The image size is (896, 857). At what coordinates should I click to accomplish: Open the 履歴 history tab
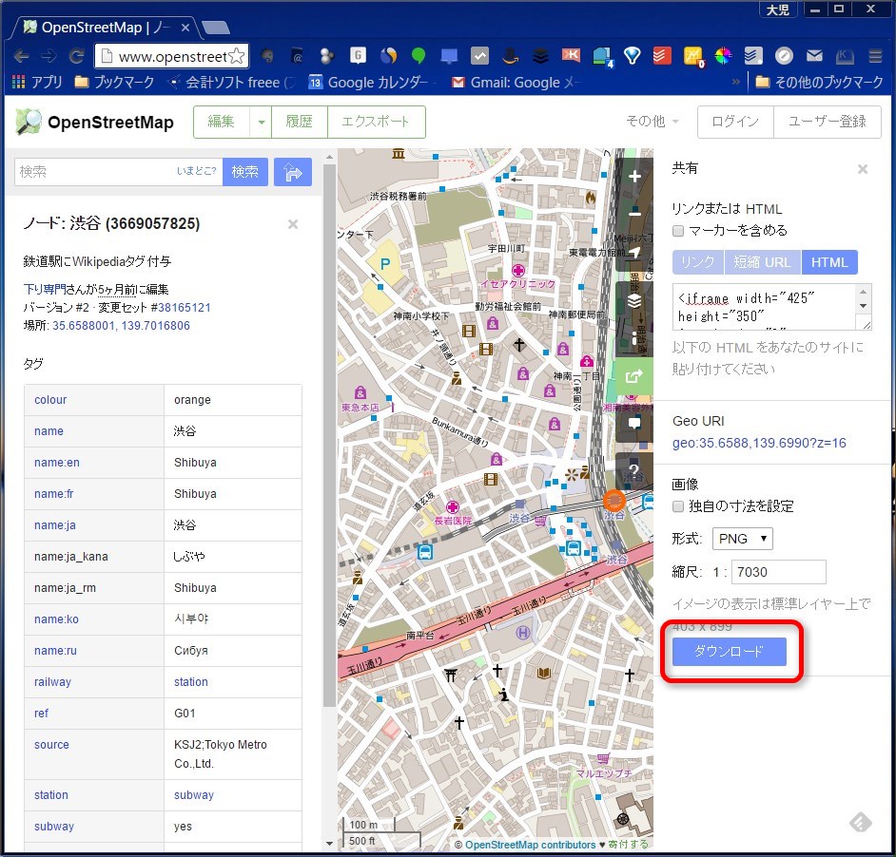[300, 122]
